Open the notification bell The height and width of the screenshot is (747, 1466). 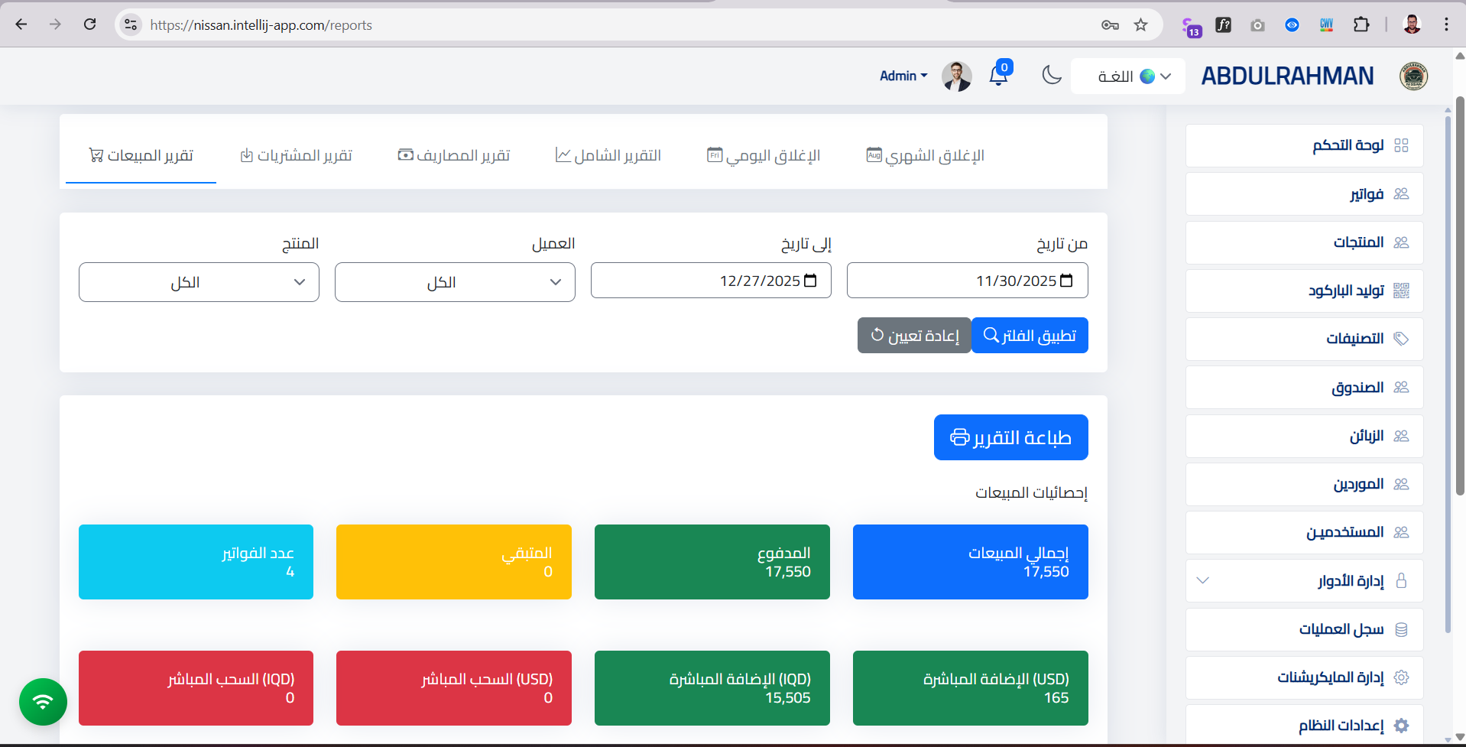click(x=998, y=76)
